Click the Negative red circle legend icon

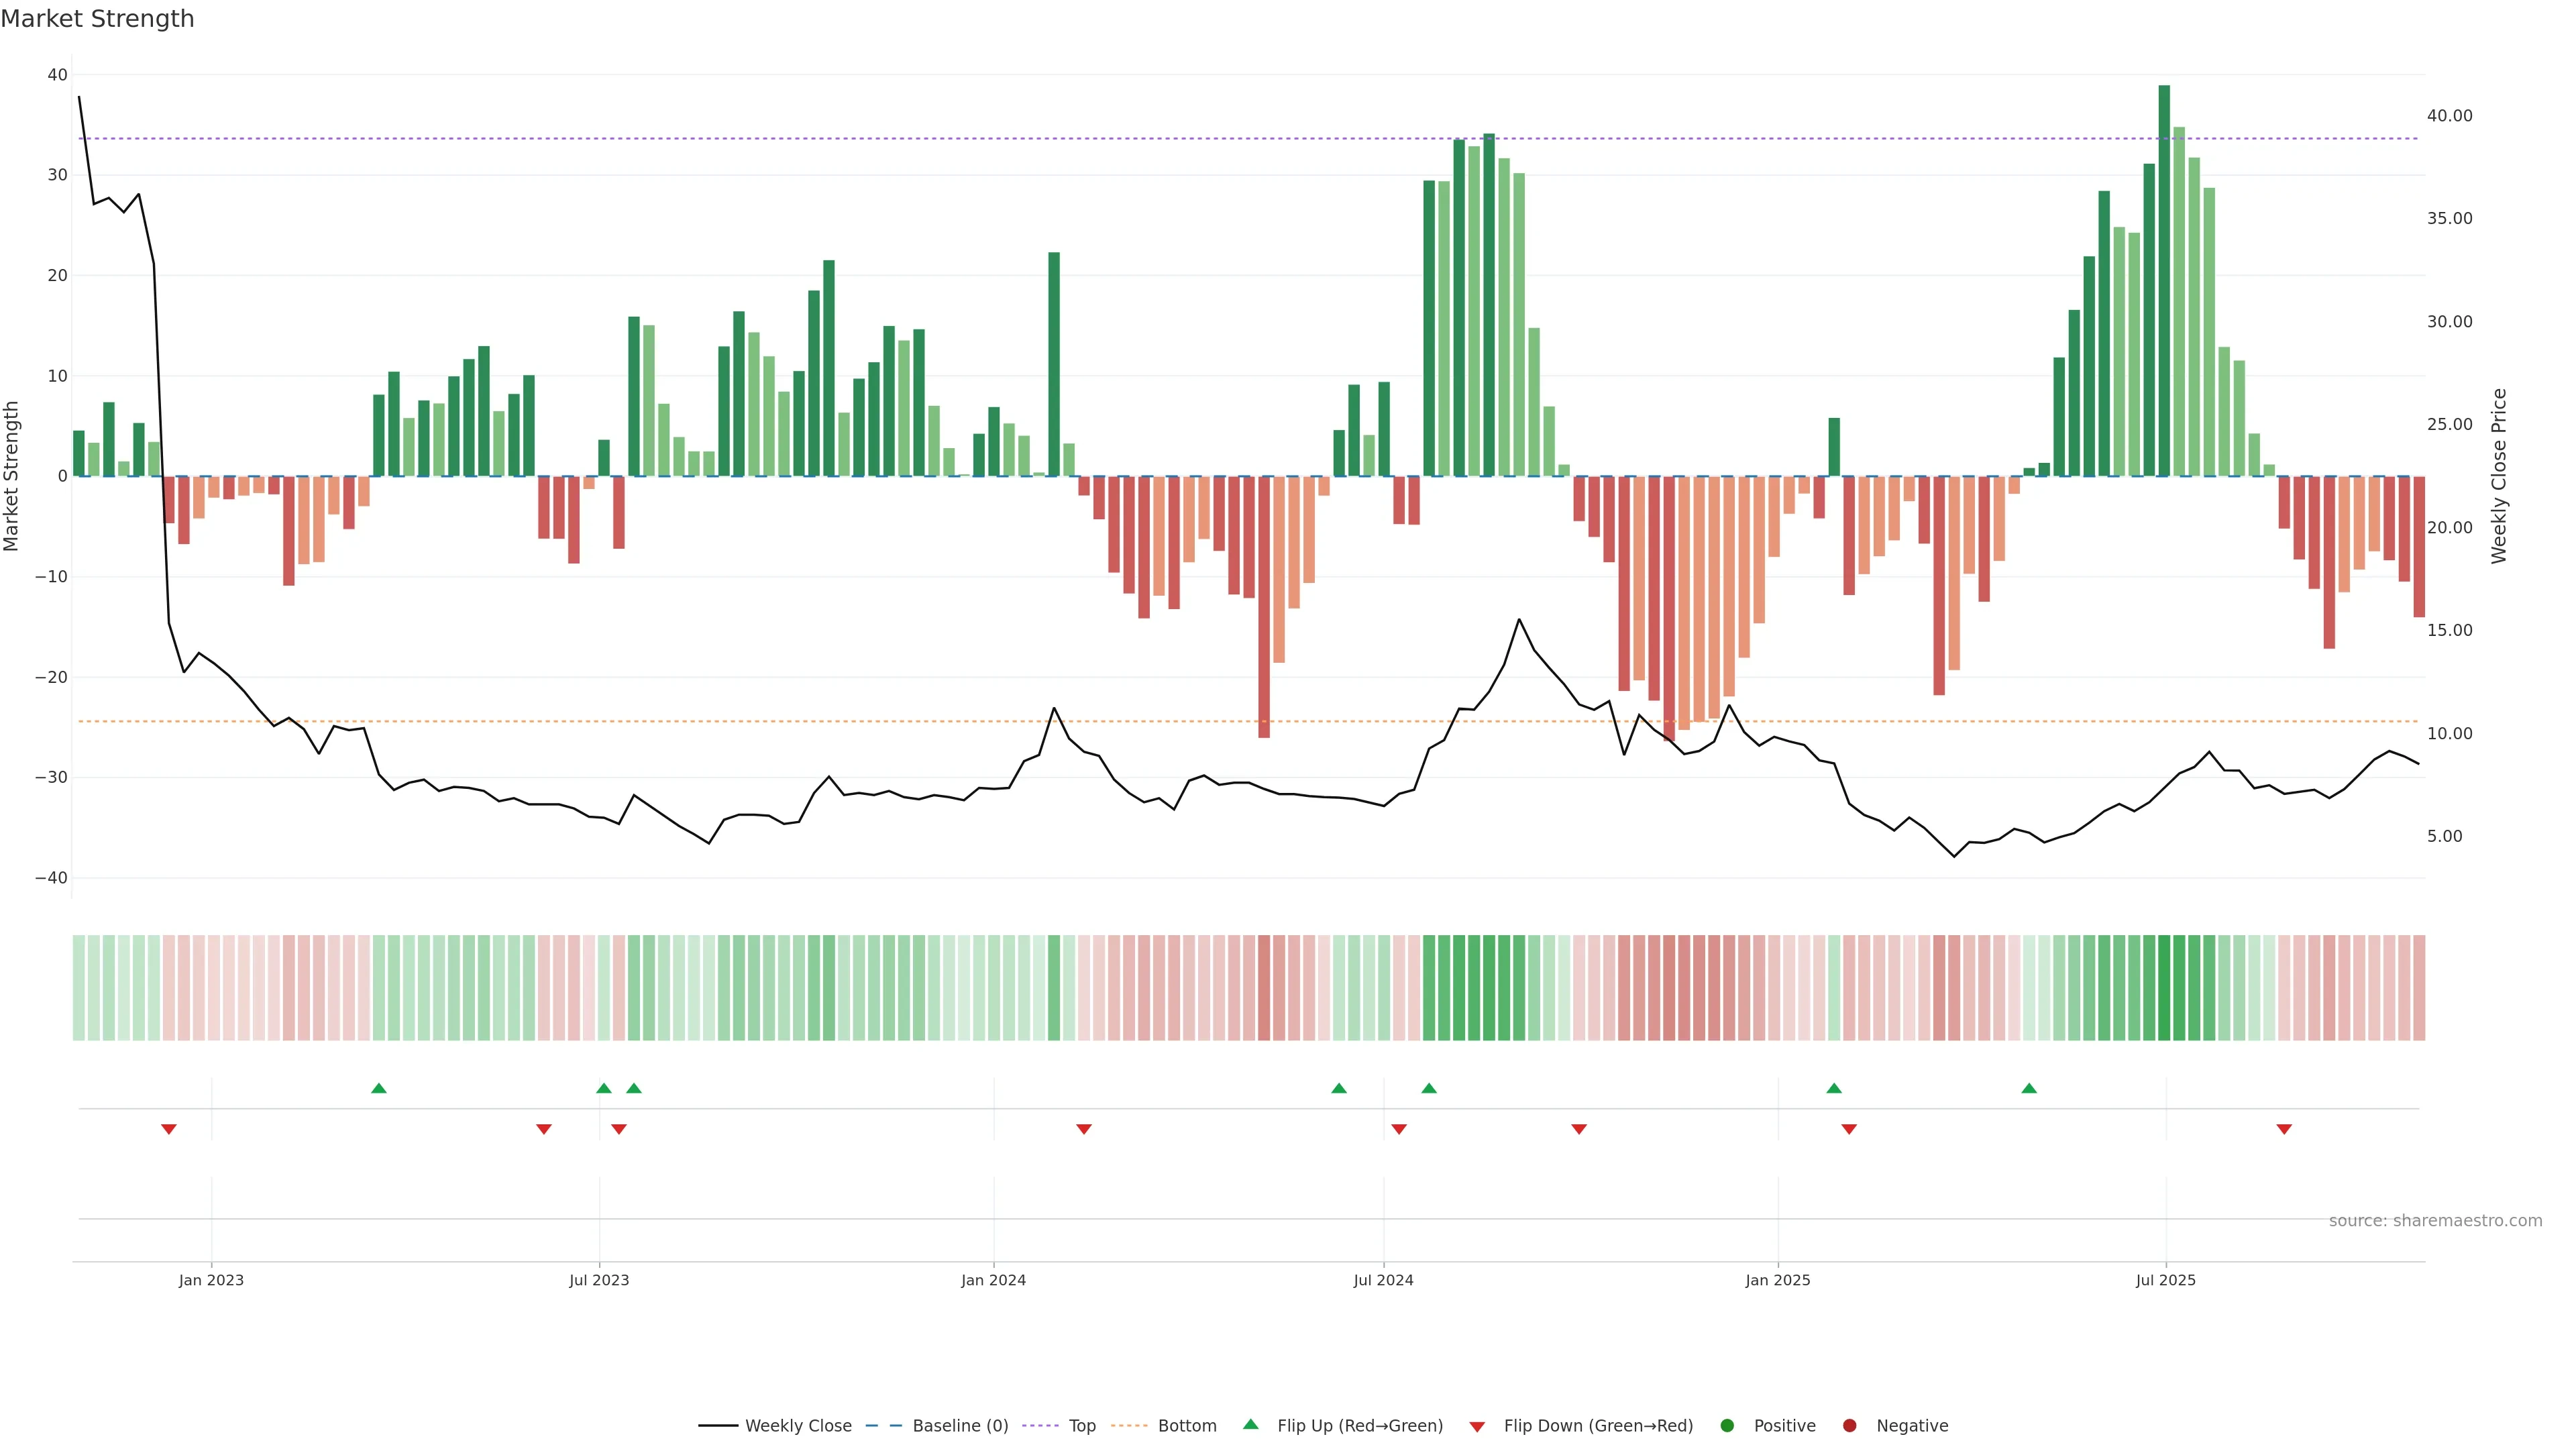tap(1849, 1426)
